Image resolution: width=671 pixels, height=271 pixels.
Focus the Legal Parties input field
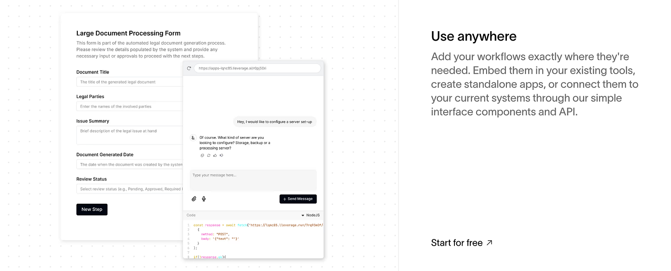[130, 106]
